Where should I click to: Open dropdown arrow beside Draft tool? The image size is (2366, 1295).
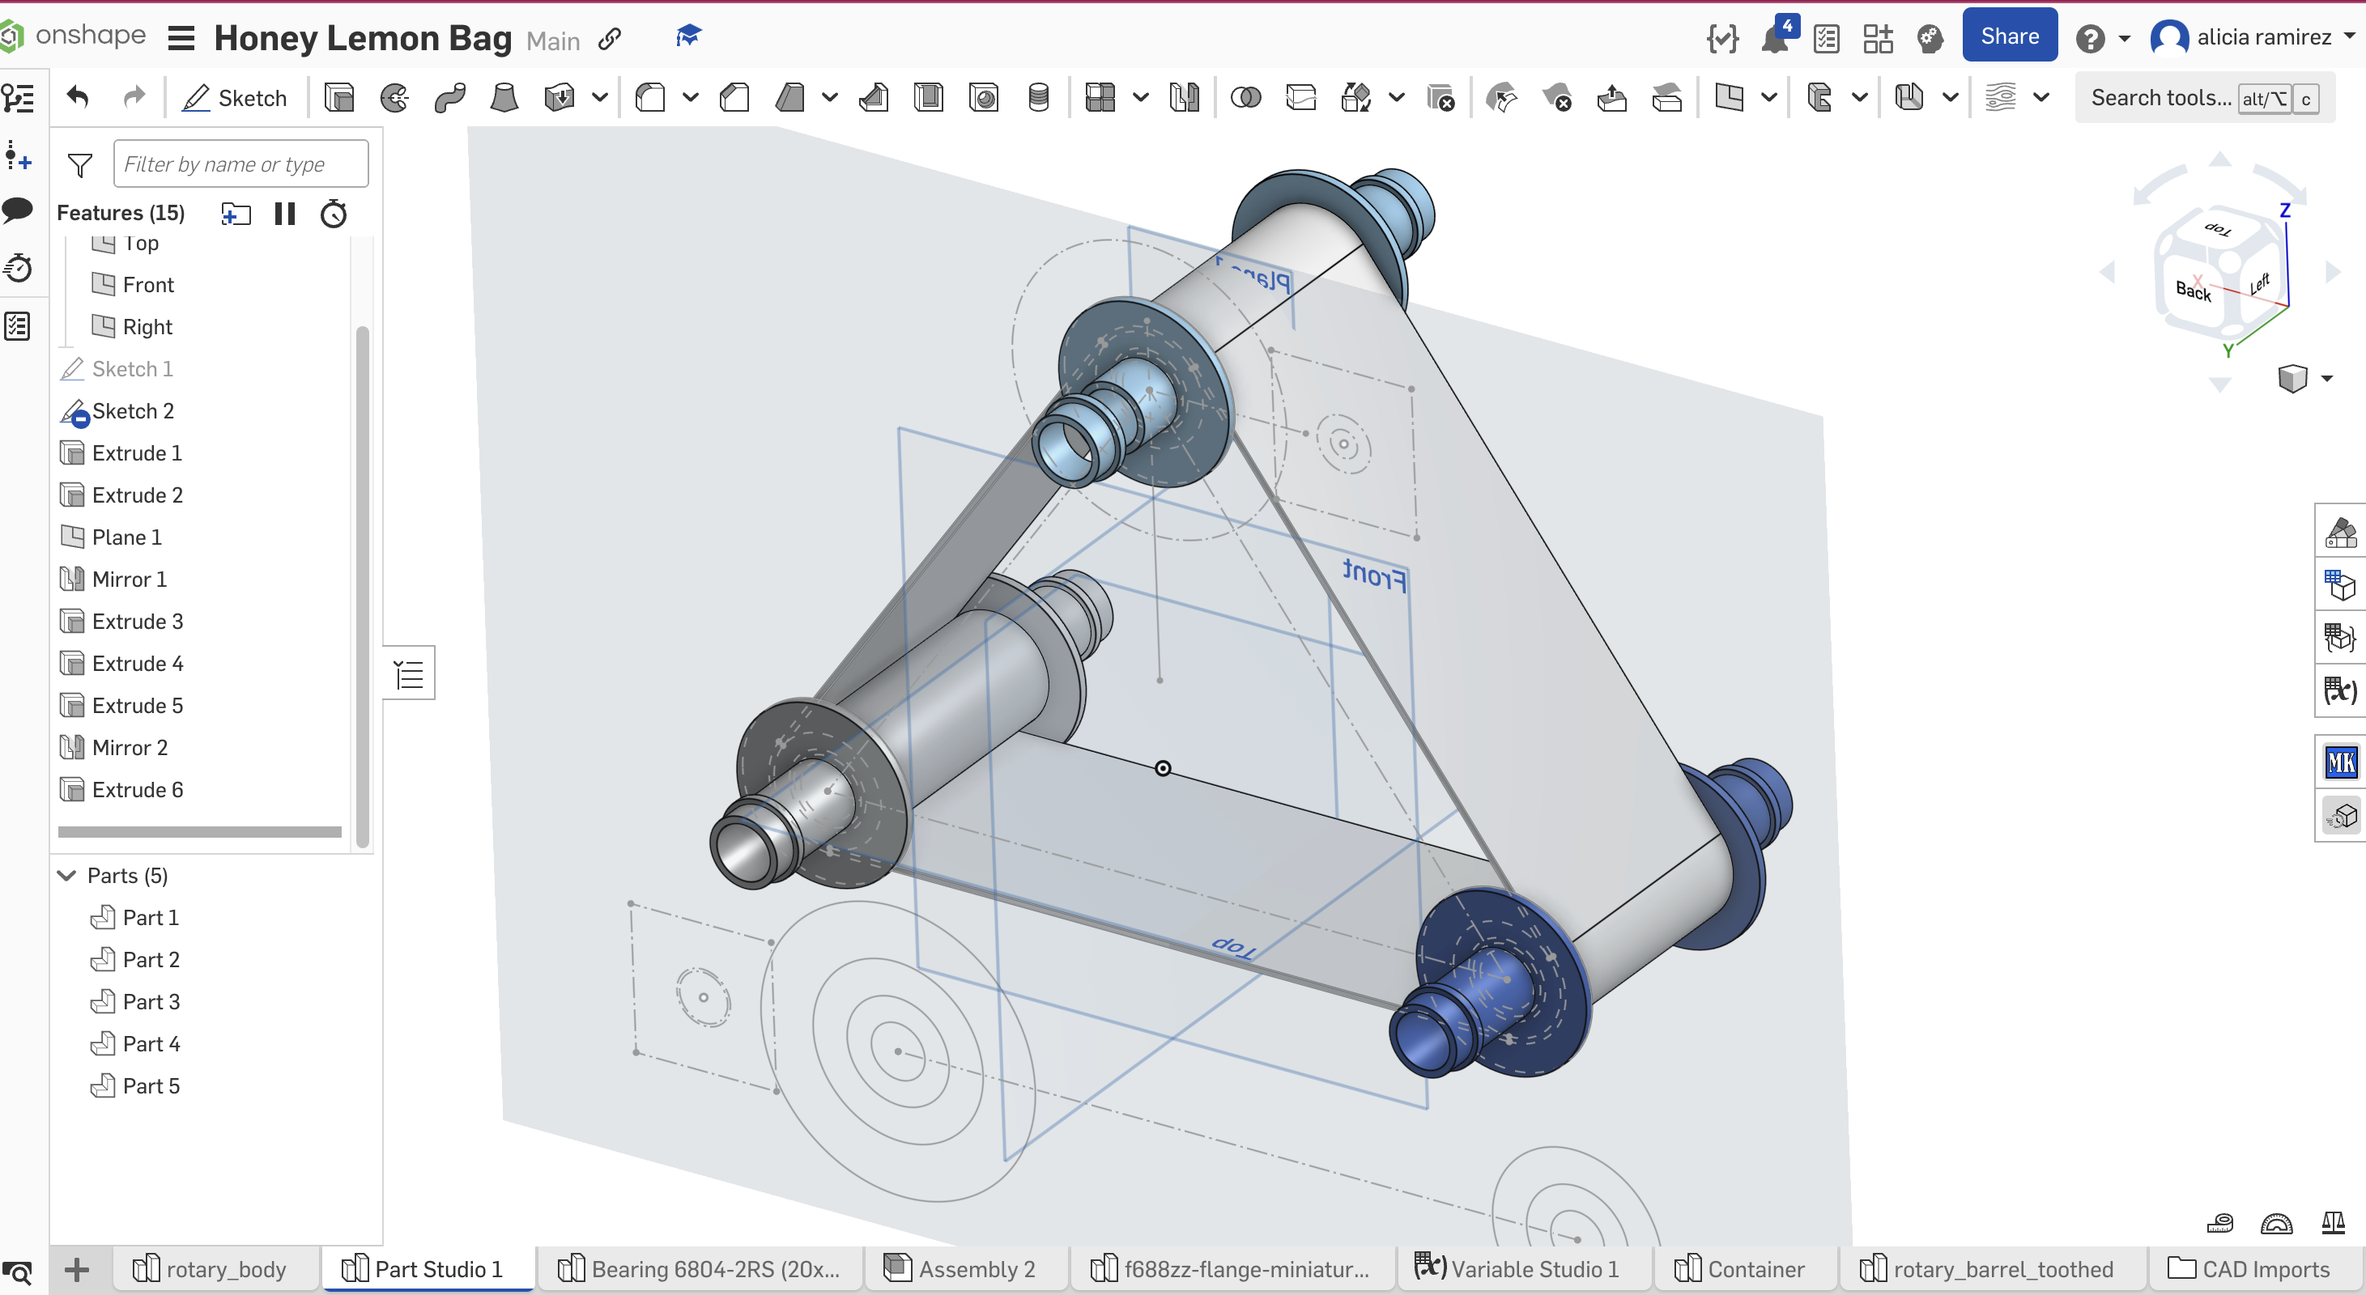click(x=829, y=97)
